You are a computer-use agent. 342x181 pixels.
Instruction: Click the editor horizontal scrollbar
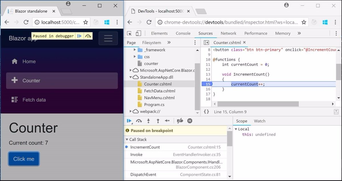click(x=258, y=104)
